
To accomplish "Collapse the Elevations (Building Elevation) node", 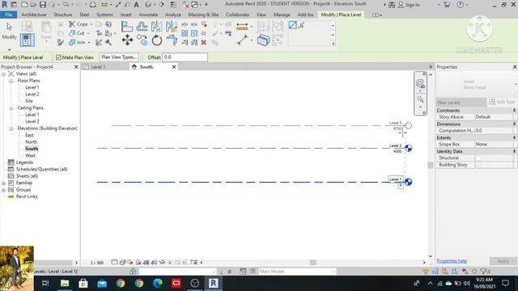I will point(11,129).
